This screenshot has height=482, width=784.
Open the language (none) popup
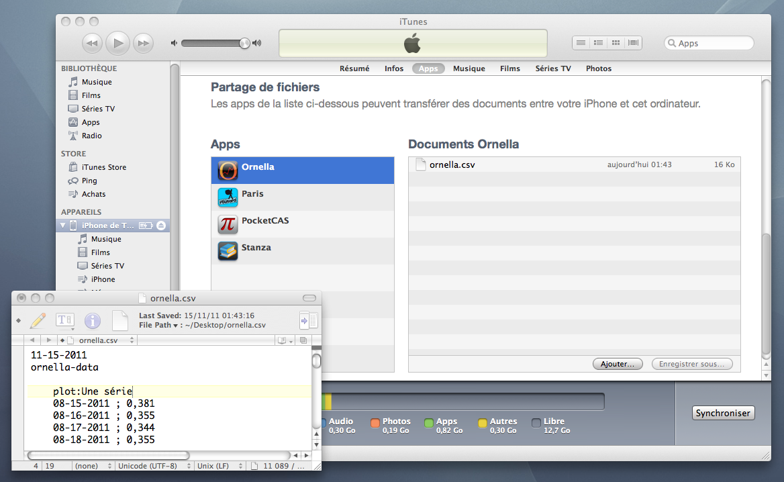point(93,466)
